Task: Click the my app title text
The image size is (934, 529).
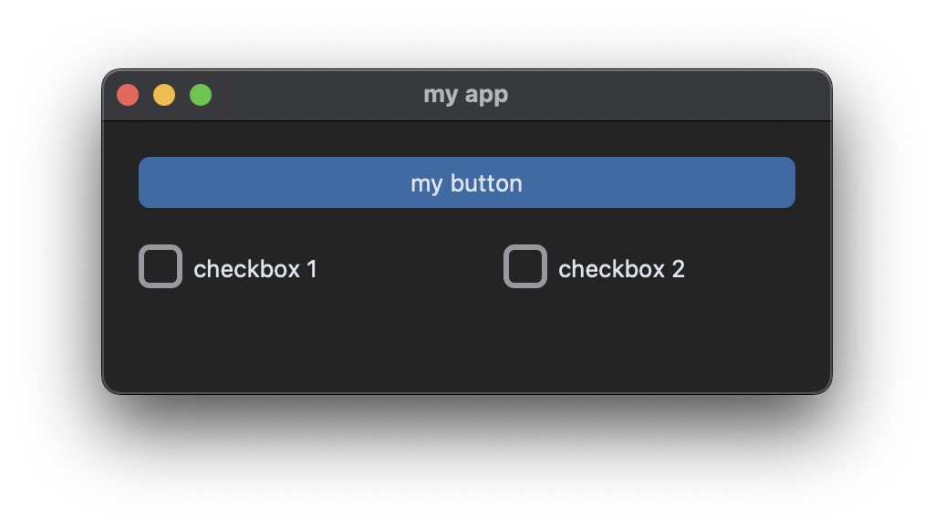Action: click(x=467, y=94)
